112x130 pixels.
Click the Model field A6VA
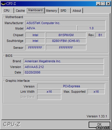click(51, 28)
